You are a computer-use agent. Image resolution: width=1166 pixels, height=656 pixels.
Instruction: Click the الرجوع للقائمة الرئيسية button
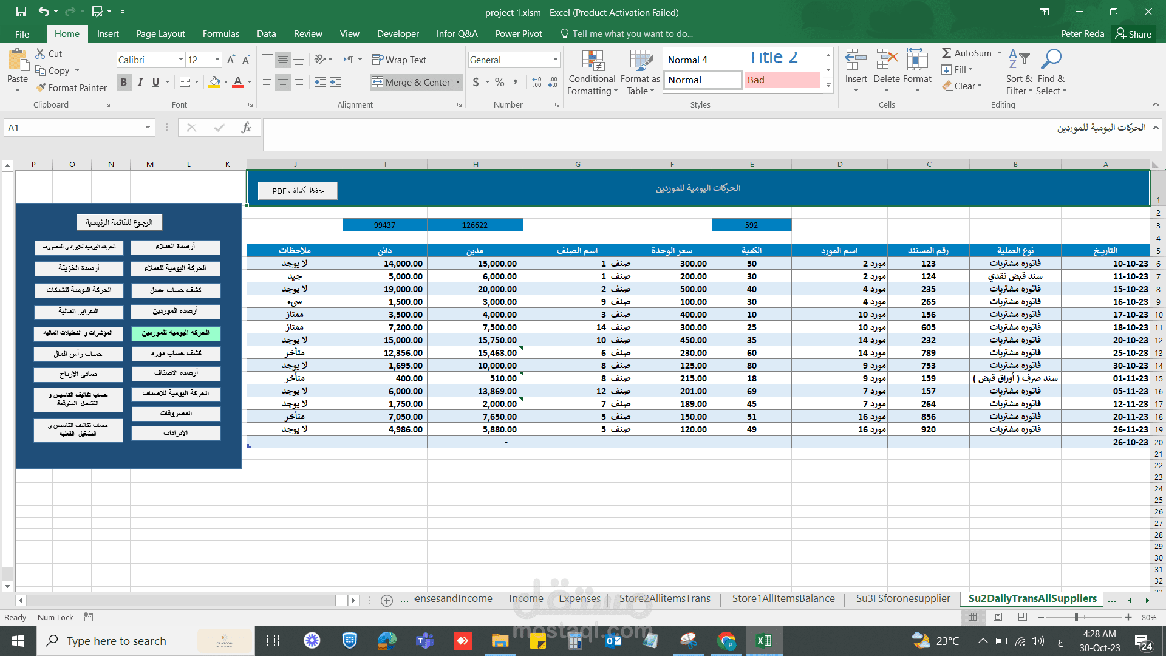(119, 222)
